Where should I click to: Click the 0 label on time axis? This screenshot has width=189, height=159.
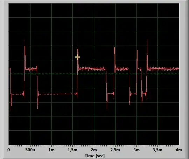pos(8,150)
